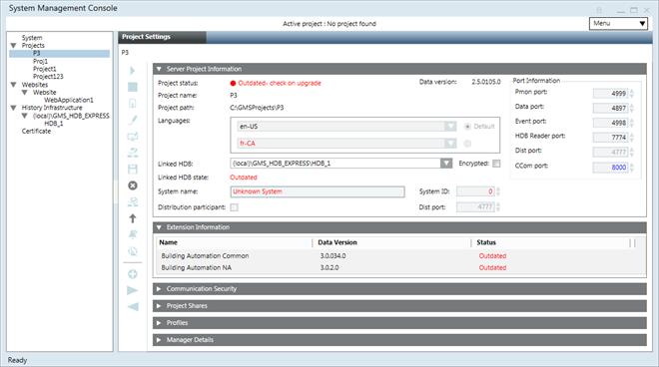
Task: Select Project123 in the tree
Action: click(x=48, y=77)
